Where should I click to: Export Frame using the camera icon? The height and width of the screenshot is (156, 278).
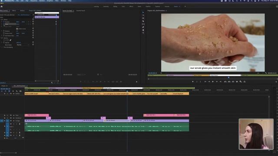tap(237, 82)
